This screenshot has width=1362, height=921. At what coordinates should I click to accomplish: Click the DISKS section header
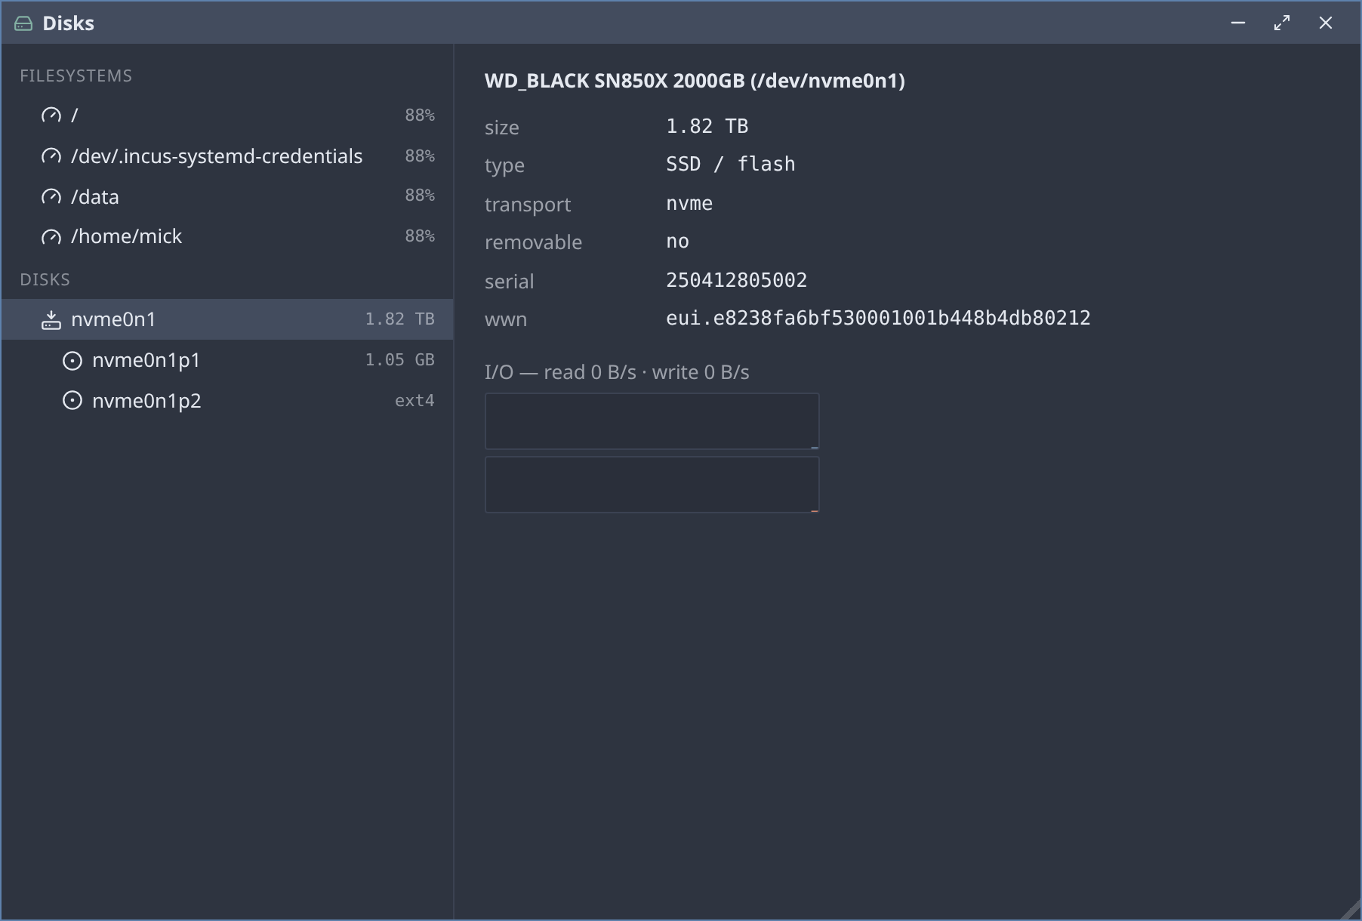point(45,280)
